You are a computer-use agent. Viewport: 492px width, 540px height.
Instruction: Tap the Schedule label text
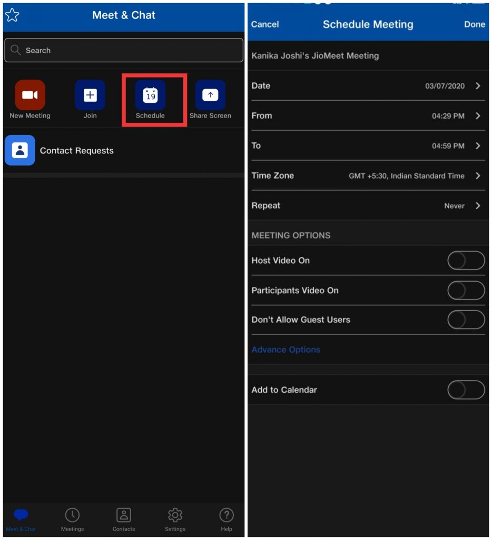(150, 115)
